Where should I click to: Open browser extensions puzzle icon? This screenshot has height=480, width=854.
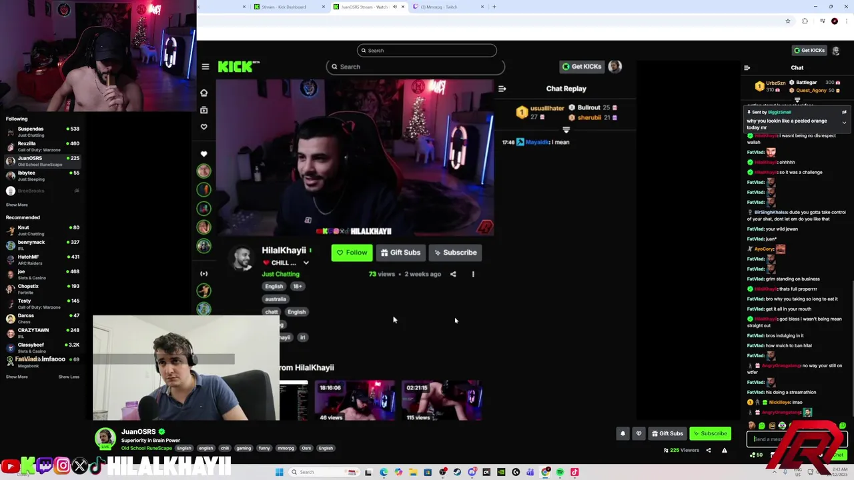(x=805, y=21)
